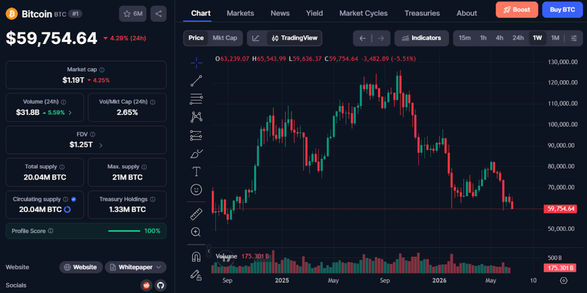Redo chart step with forward arrow

coord(381,38)
